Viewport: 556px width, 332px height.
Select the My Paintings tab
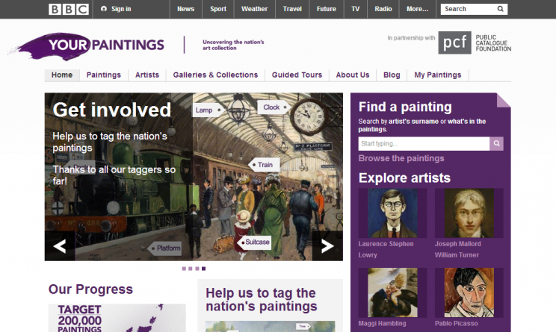click(x=438, y=75)
